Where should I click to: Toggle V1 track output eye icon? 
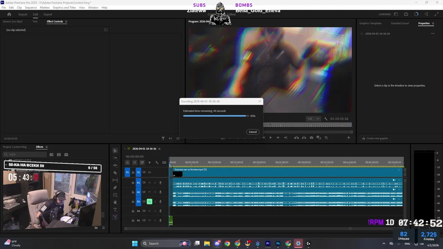click(150, 172)
